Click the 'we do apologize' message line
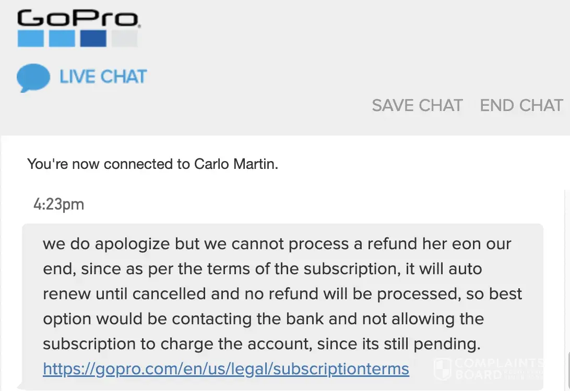Screen dimensions: 570x391 pyautogui.click(x=277, y=243)
